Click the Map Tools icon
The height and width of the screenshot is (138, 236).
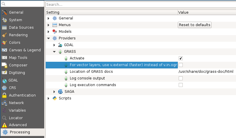[x=4, y=58]
